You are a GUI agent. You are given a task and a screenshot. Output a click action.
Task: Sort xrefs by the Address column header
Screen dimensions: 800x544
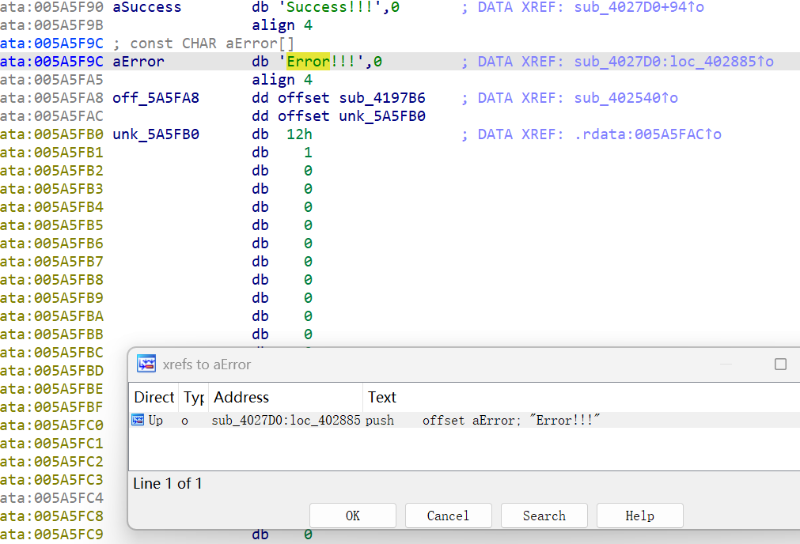pos(241,397)
